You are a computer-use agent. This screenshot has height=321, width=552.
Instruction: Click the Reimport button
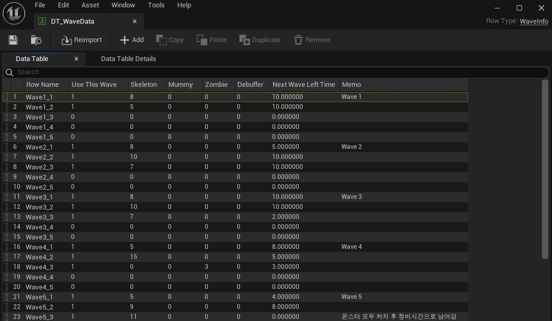click(82, 40)
